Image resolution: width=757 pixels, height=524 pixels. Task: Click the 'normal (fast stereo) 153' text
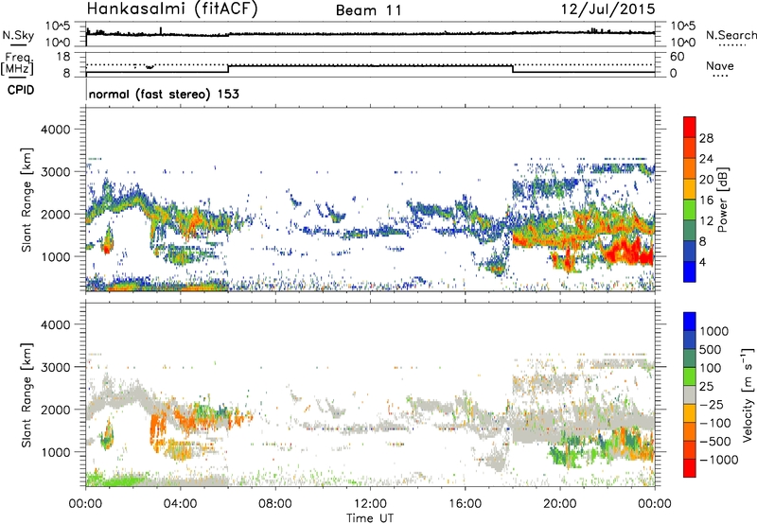(164, 94)
